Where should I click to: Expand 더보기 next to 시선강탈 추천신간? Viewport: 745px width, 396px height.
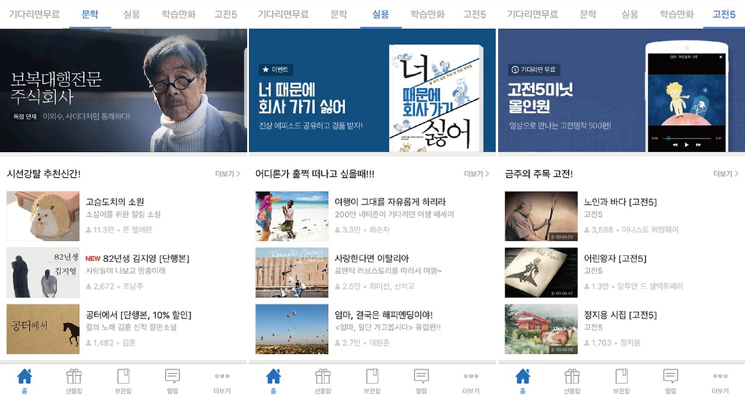[x=228, y=174]
